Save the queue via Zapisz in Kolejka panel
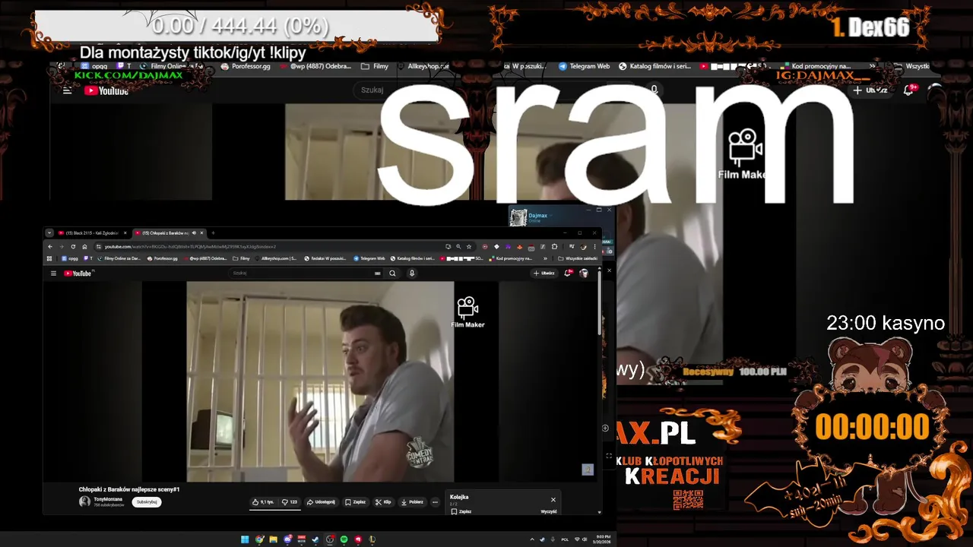This screenshot has height=547, width=973. (x=461, y=512)
